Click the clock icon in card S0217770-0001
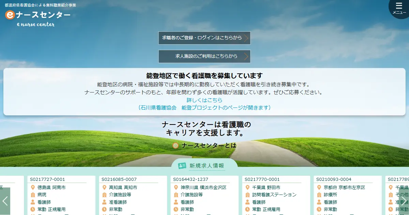This screenshot has height=215, width=409. (x=248, y=209)
